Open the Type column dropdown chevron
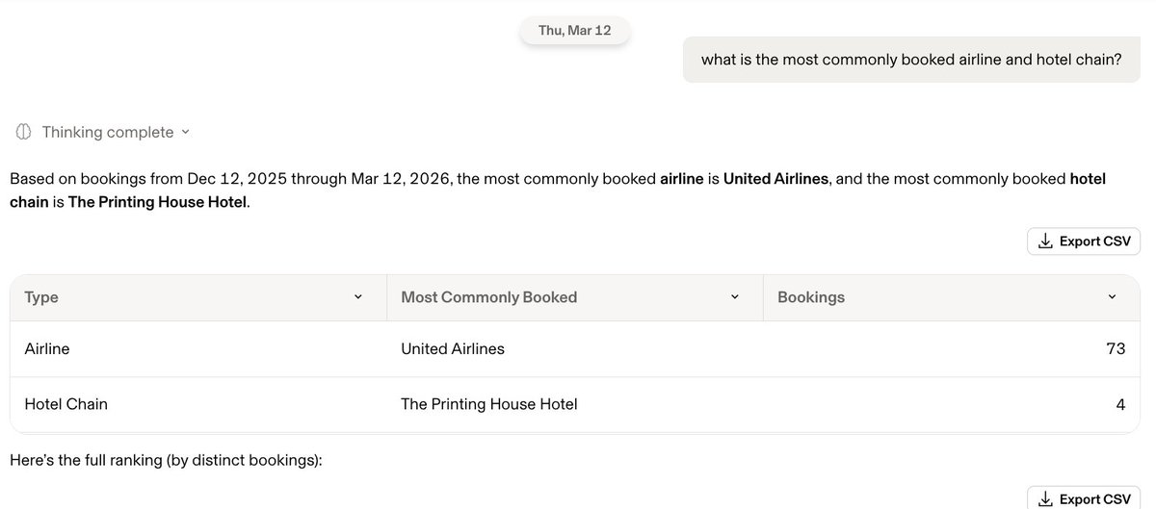 358,297
